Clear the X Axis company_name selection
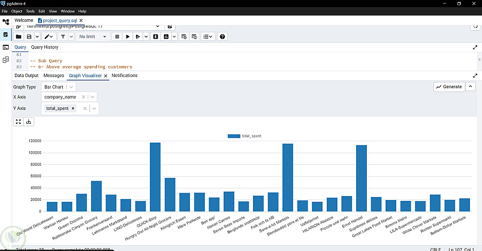Screen dimensions: 482x251 [x=83, y=97]
